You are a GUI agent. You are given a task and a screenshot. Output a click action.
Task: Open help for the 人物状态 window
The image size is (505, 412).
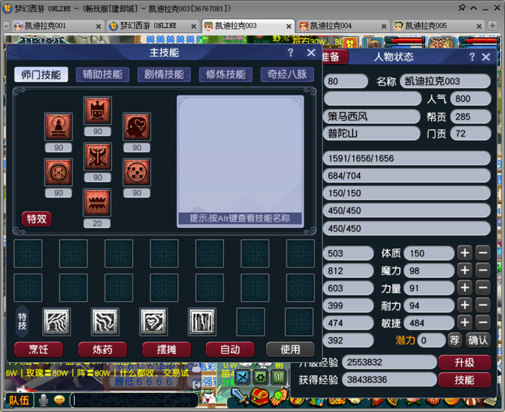coord(472,57)
